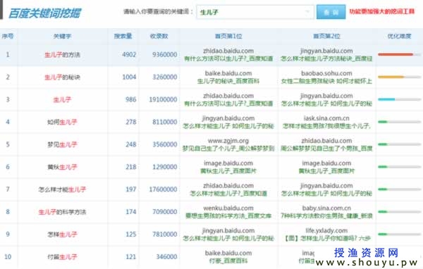Open www.zgjm.org in row 5
Image resolution: width=423 pixels, height=269 pixels.
(x=228, y=141)
